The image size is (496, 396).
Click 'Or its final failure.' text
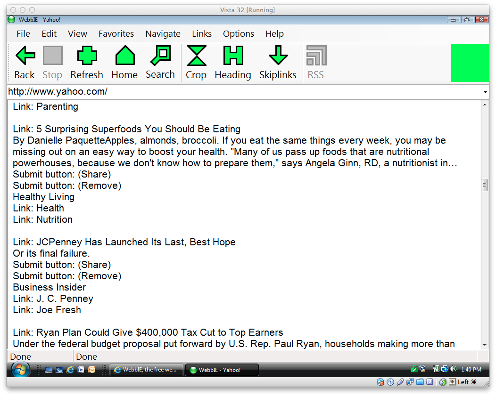click(51, 253)
